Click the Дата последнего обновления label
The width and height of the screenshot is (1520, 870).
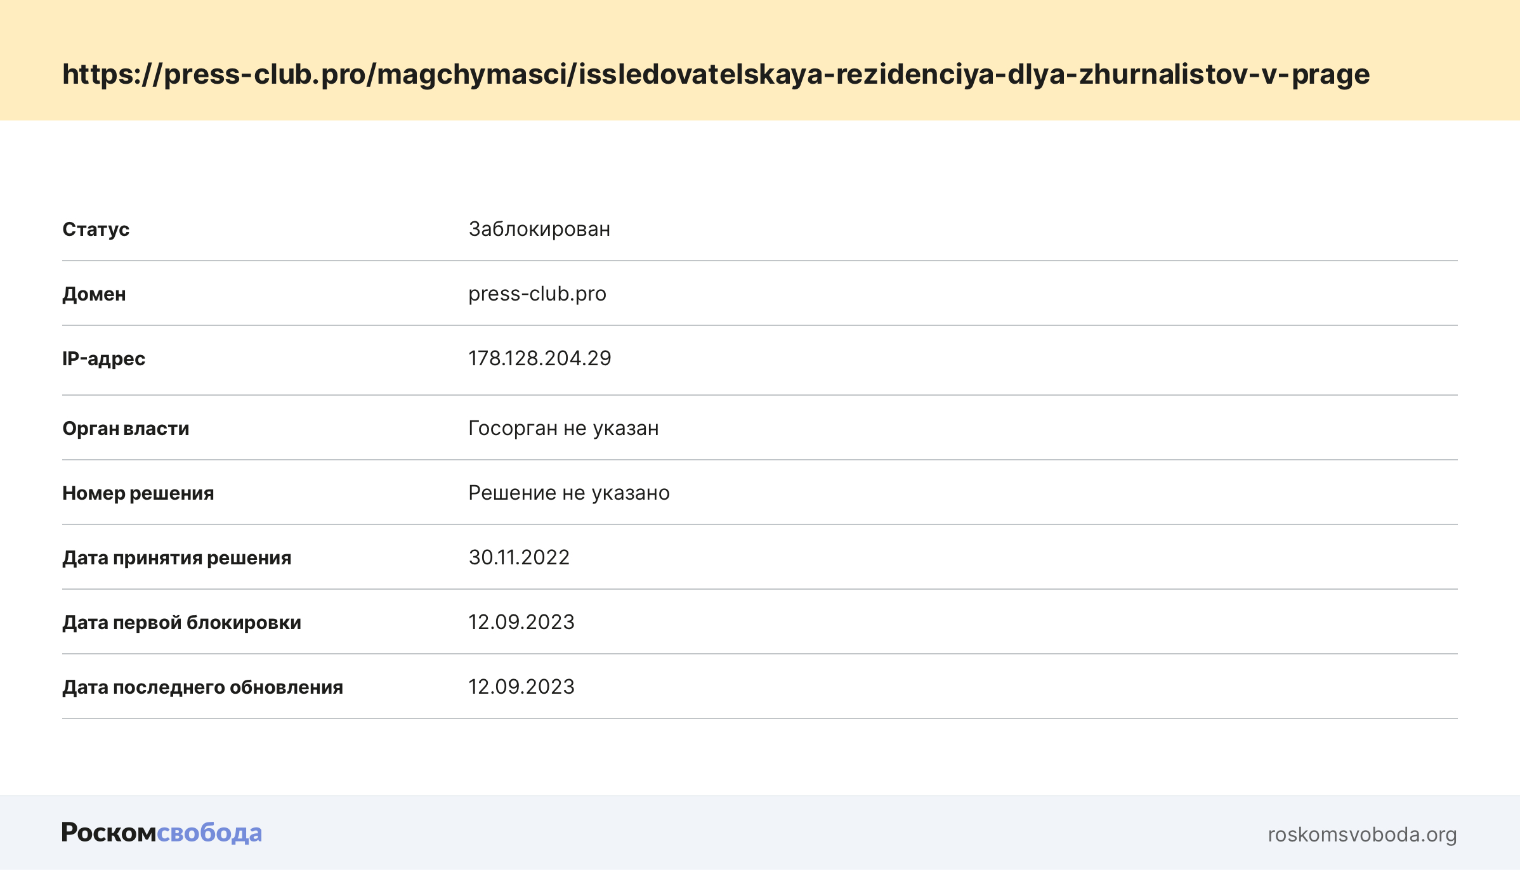pyautogui.click(x=202, y=687)
